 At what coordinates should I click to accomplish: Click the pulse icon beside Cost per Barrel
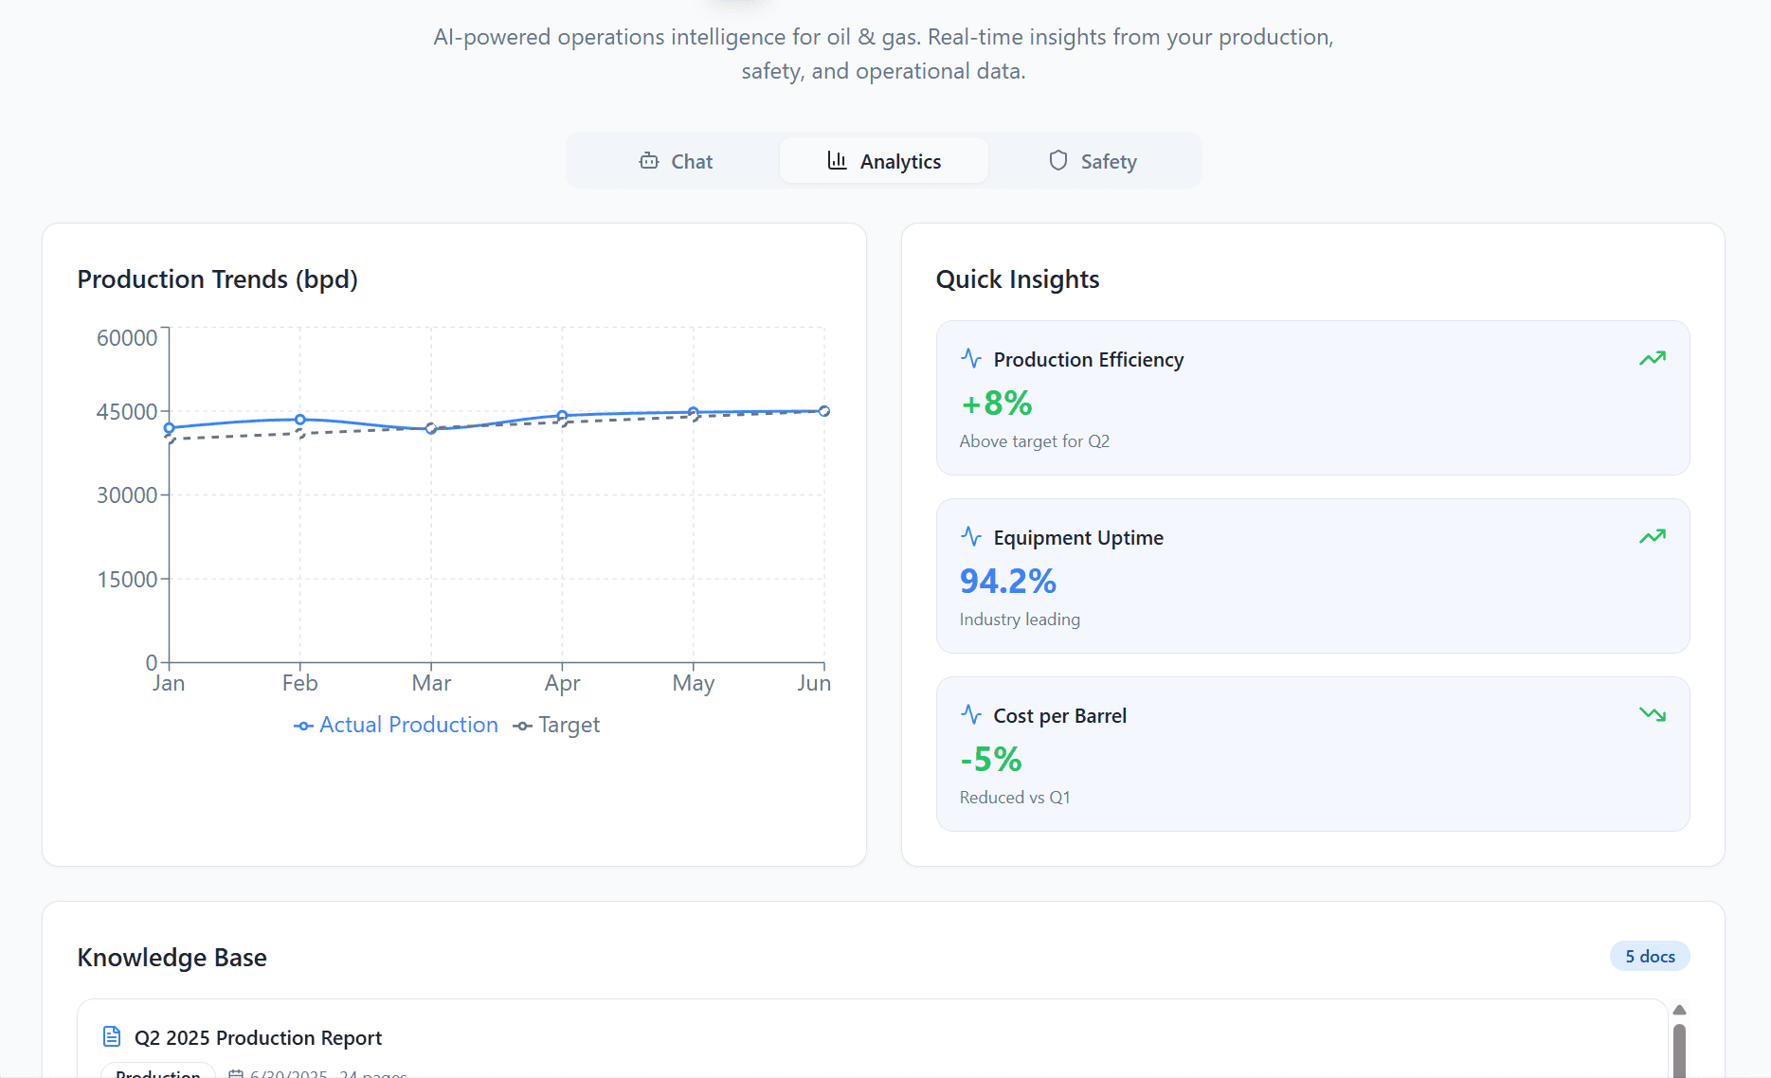pyautogui.click(x=970, y=715)
